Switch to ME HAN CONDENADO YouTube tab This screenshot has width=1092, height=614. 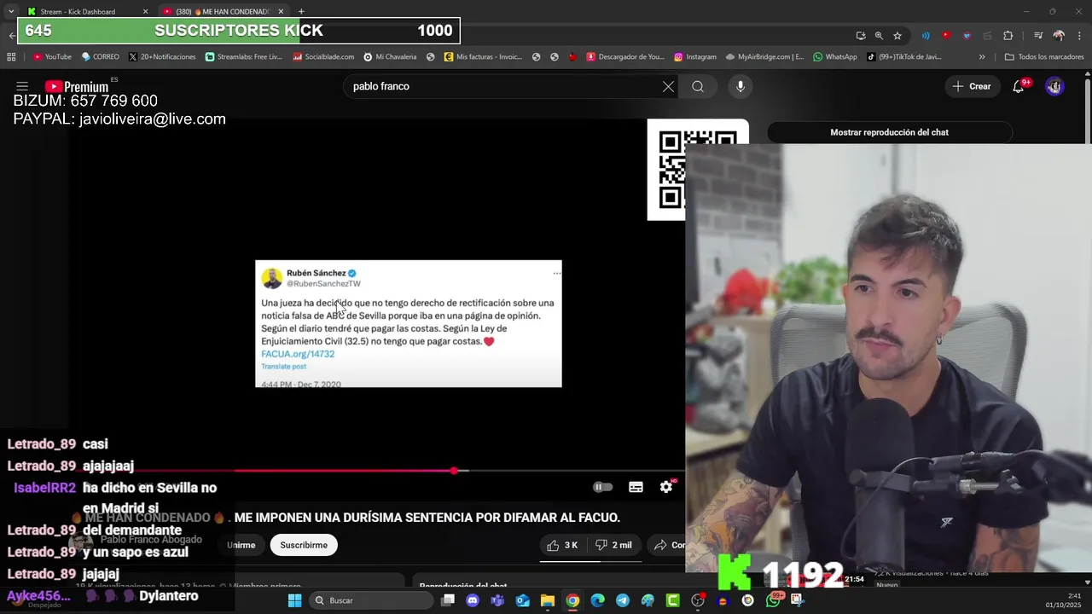pyautogui.click(x=222, y=12)
